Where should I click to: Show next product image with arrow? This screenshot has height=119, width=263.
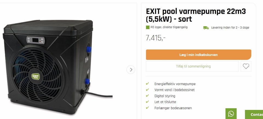(x=131, y=69)
